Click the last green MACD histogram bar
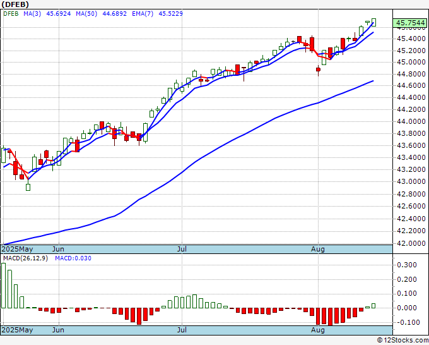The width and height of the screenshot is (429, 345). coord(373,306)
